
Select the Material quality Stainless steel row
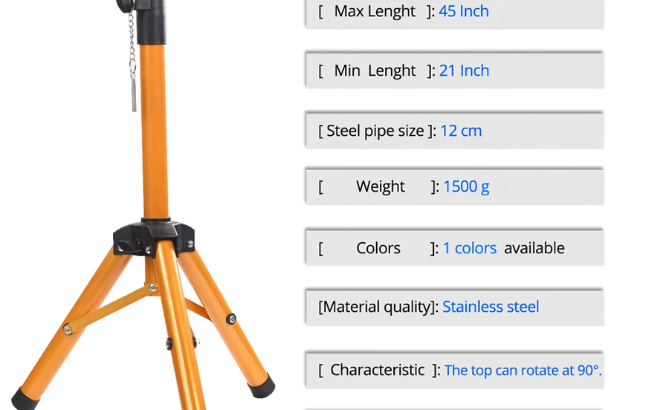point(455,307)
